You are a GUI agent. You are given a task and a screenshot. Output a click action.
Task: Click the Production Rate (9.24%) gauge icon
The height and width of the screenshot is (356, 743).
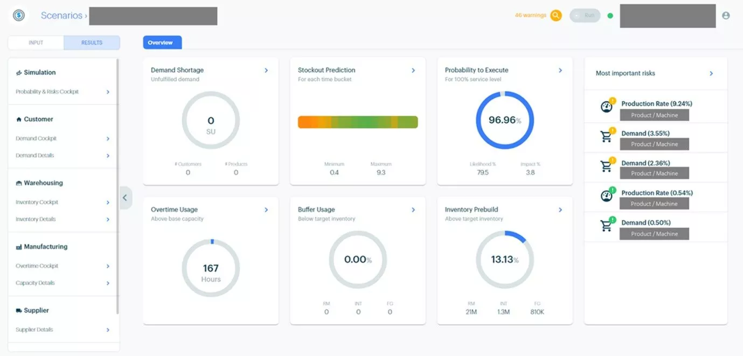tap(607, 106)
